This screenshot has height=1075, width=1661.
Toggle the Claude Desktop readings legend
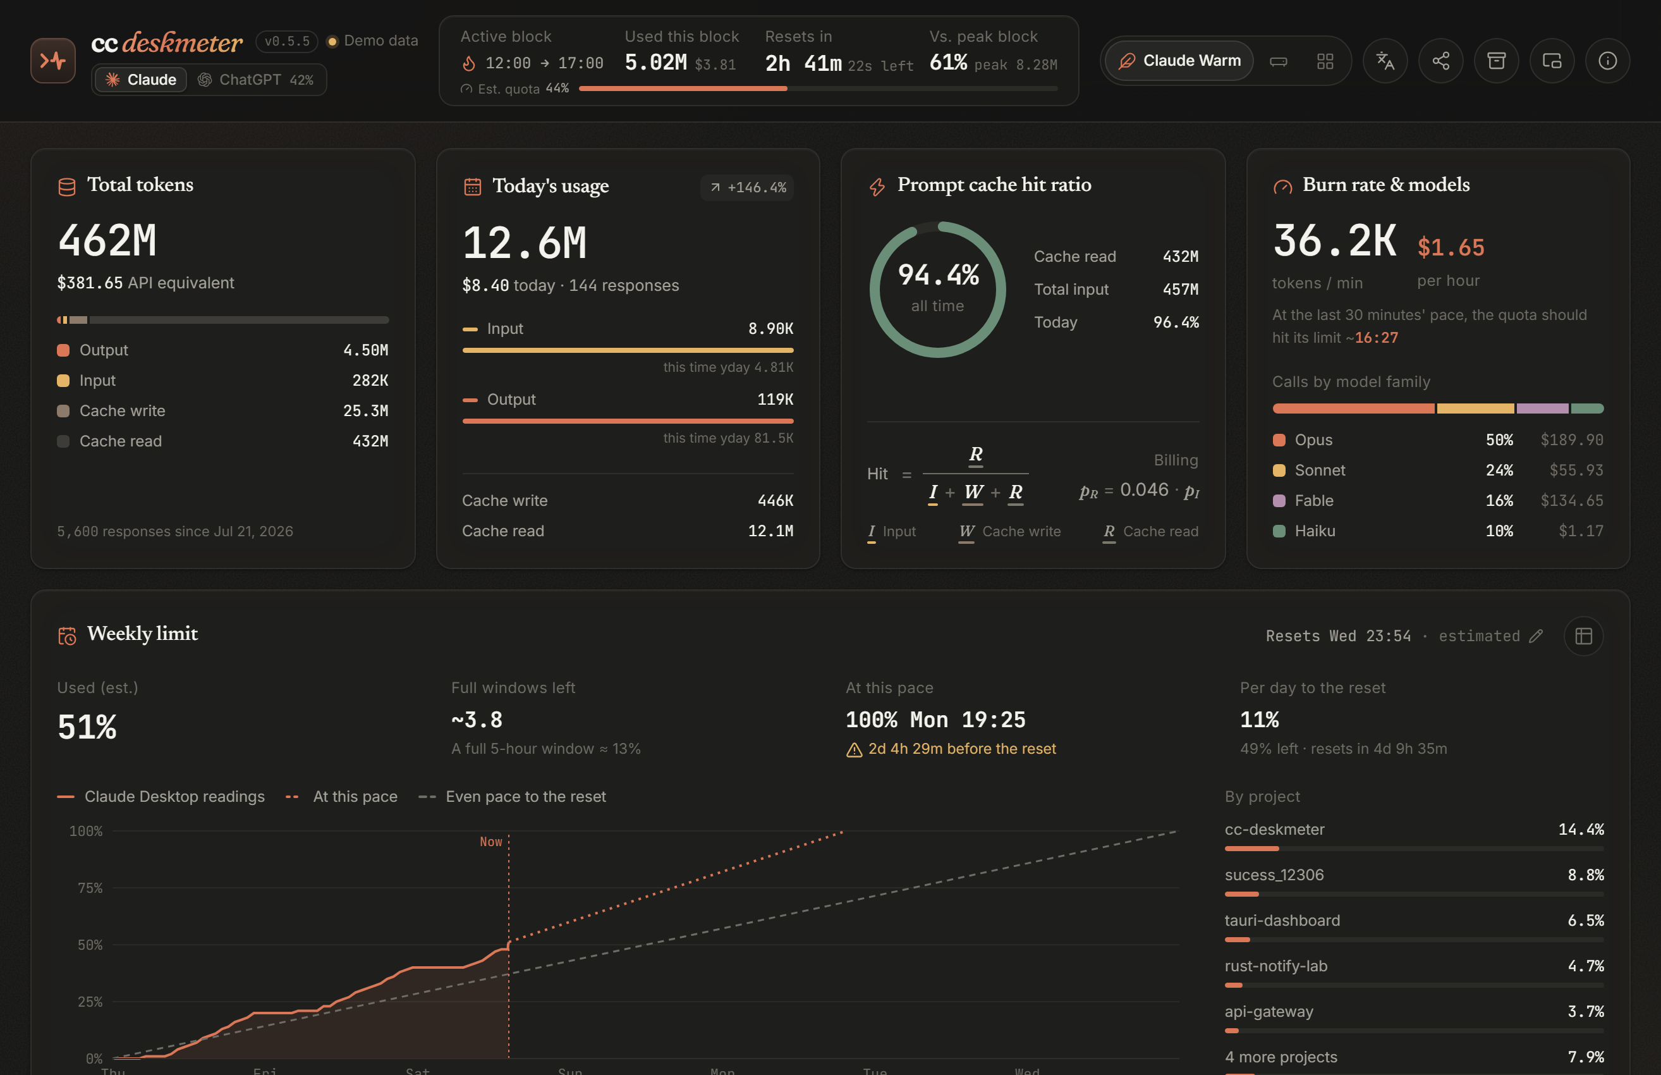[161, 797]
